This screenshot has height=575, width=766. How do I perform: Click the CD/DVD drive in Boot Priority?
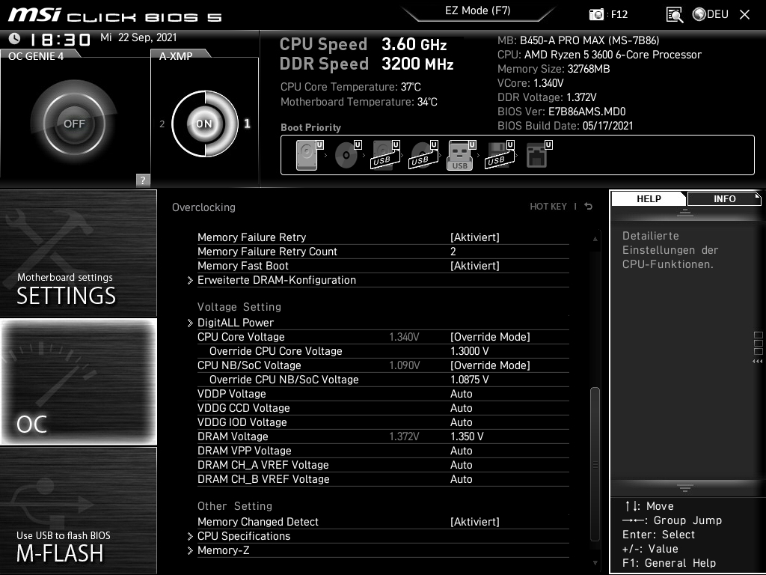345,154
